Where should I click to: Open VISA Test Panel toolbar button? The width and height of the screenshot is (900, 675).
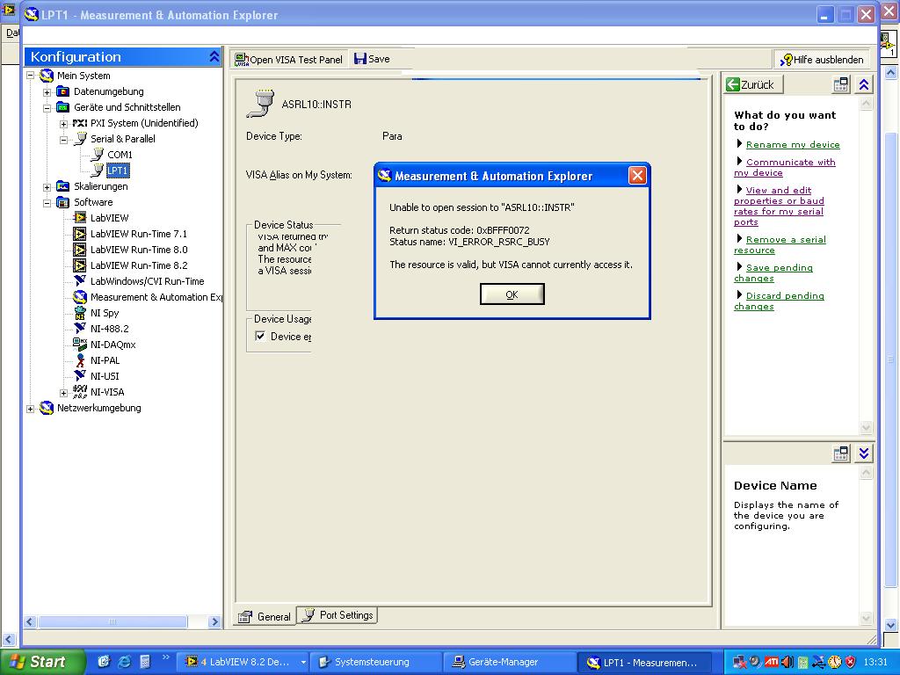click(x=289, y=59)
